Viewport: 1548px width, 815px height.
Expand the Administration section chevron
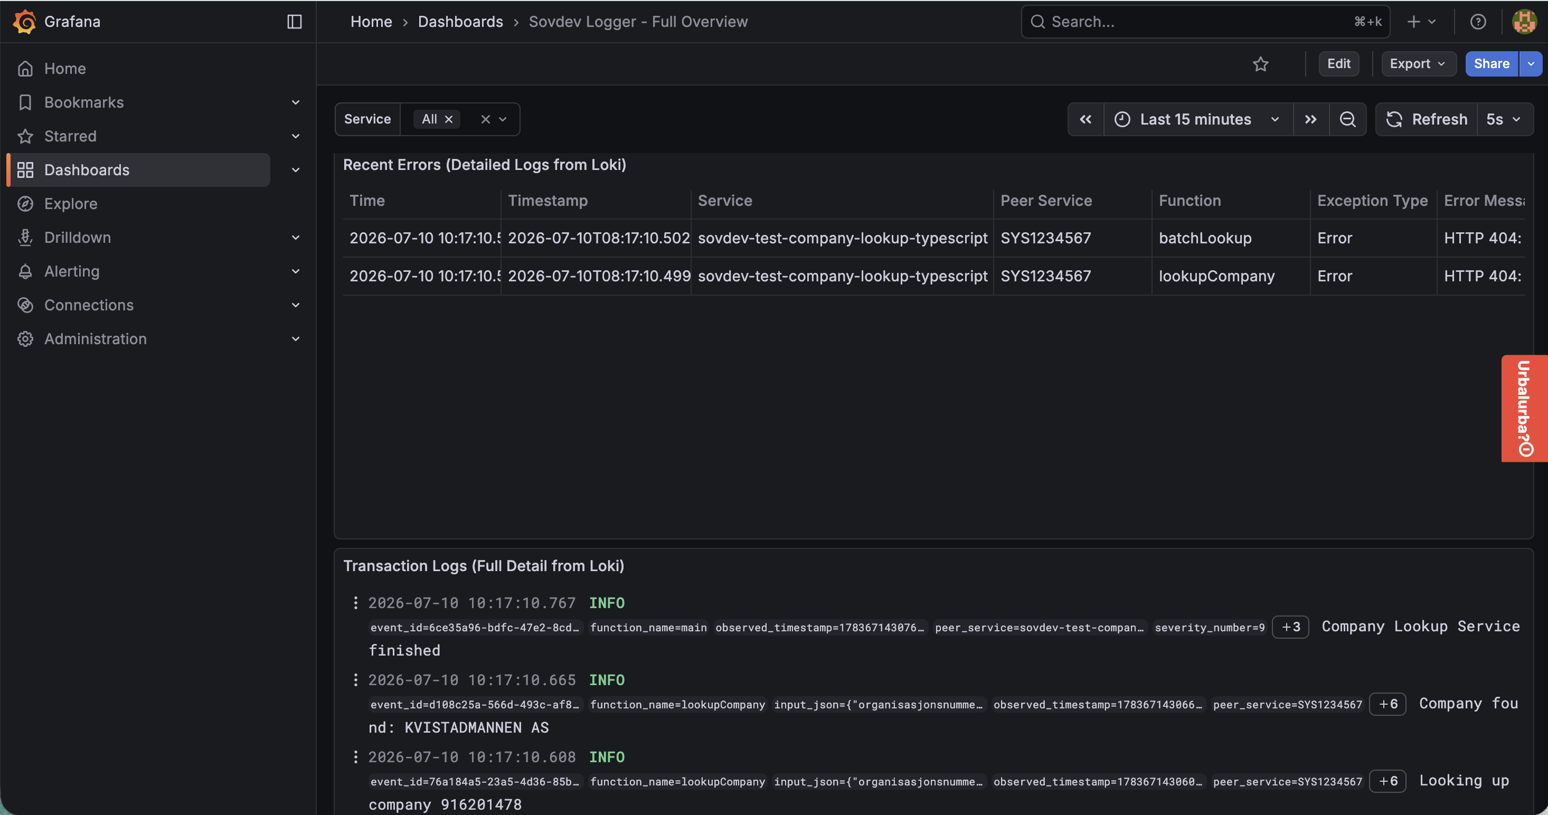296,339
